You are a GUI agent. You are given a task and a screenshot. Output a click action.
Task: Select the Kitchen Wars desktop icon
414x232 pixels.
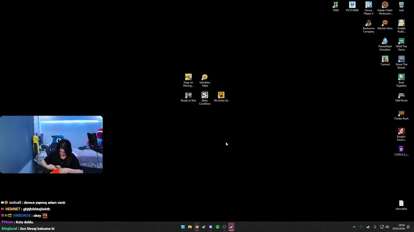[385, 25]
